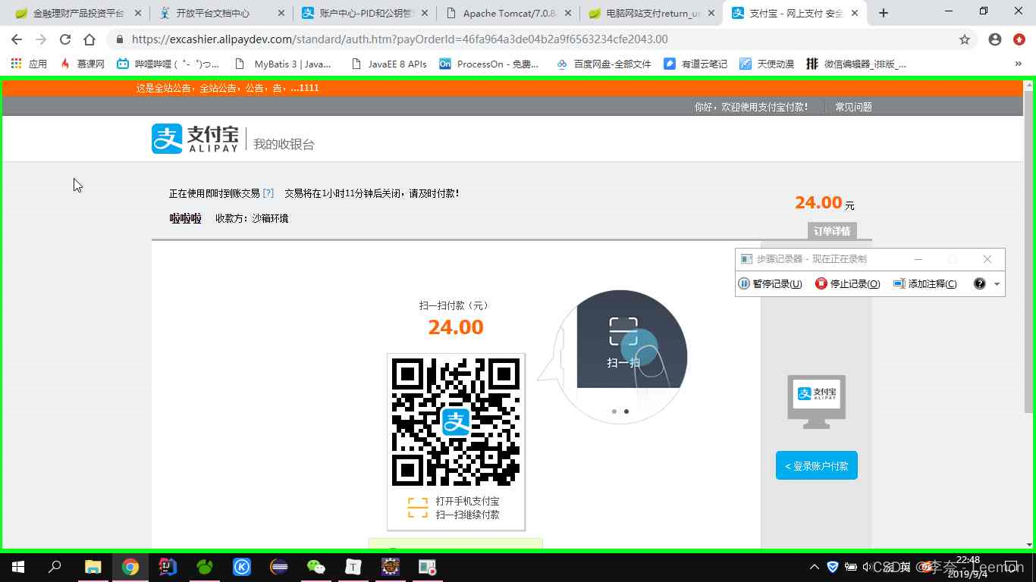Screen dimensions: 1036x582
Task: Click the computer monitor Alipay image
Action: click(x=816, y=402)
